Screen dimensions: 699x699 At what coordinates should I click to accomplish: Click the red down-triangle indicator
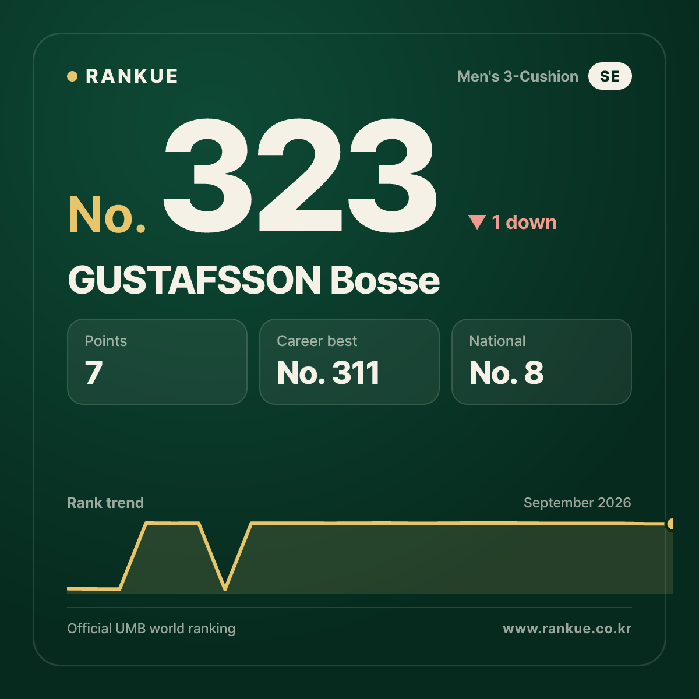pos(477,222)
